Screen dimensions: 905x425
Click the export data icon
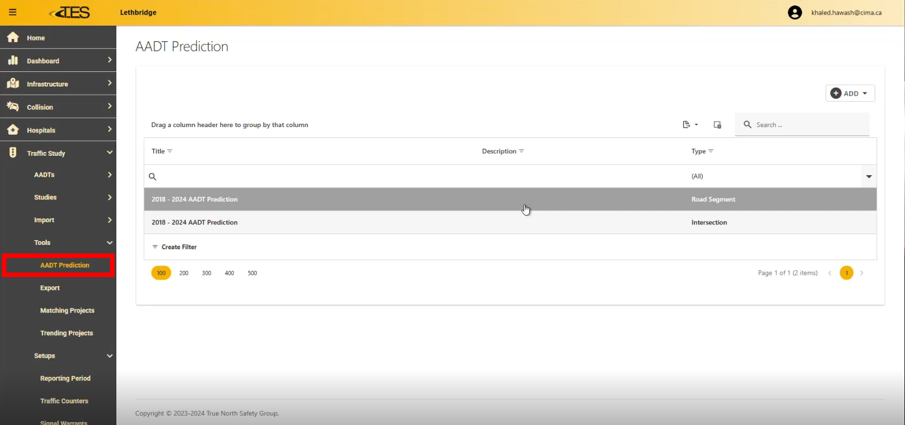click(x=689, y=125)
